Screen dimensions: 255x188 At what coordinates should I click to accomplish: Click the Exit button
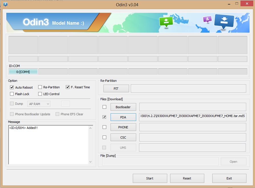pos(229,178)
